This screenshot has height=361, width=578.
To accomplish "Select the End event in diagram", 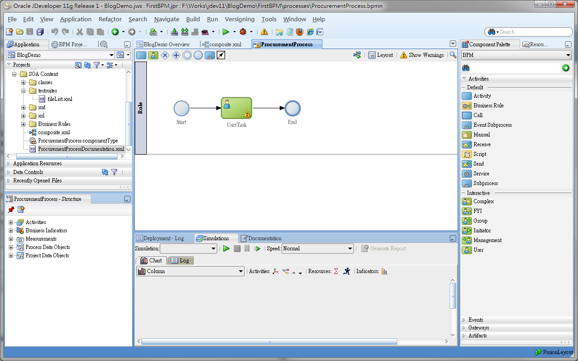I will click(x=292, y=109).
